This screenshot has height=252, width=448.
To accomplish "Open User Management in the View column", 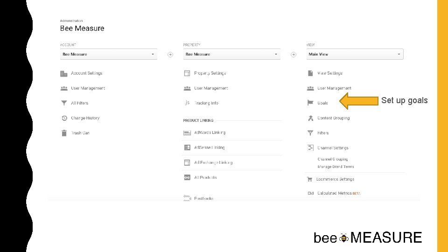I will (x=334, y=88).
